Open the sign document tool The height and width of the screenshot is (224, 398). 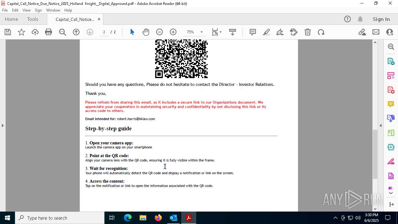pyautogui.click(x=280, y=32)
